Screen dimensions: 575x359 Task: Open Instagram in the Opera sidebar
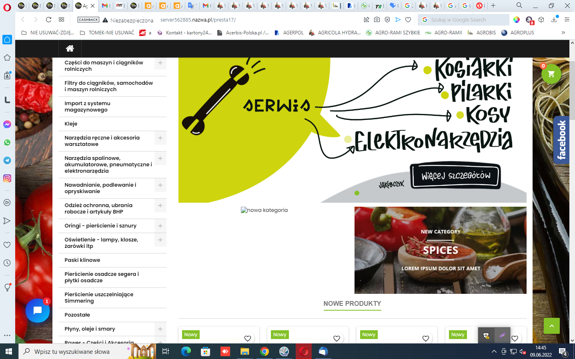pos(7,178)
